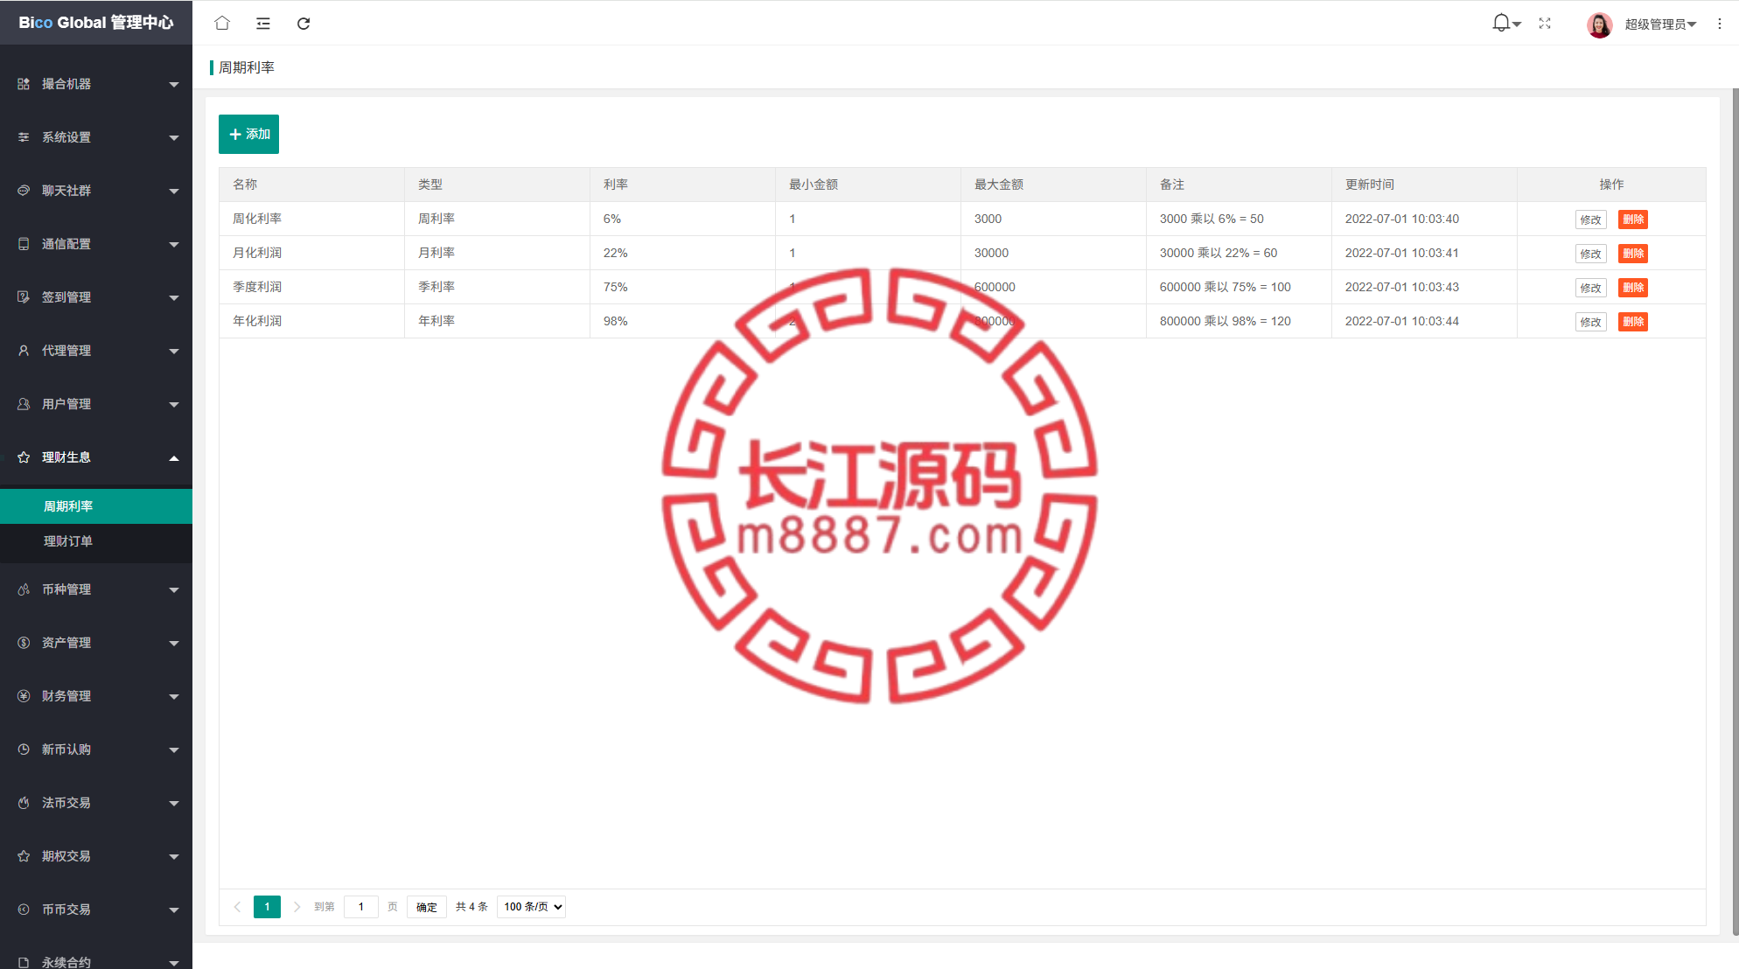Click the next page arrow

[x=297, y=907]
